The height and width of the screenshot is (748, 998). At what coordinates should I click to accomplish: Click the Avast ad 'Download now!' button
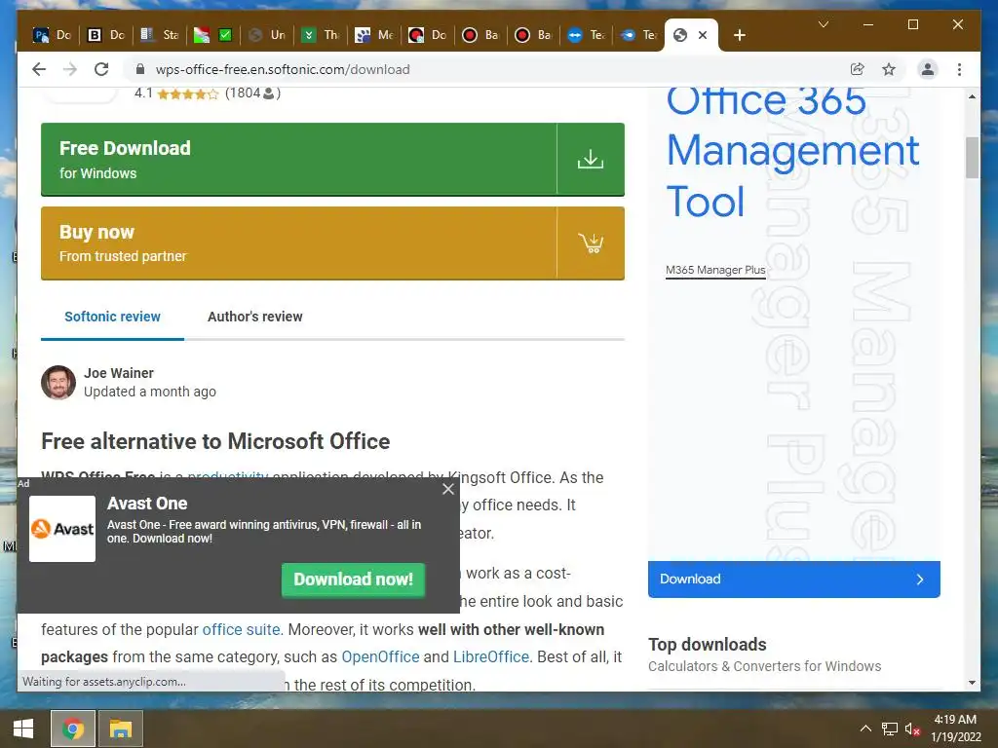[353, 580]
